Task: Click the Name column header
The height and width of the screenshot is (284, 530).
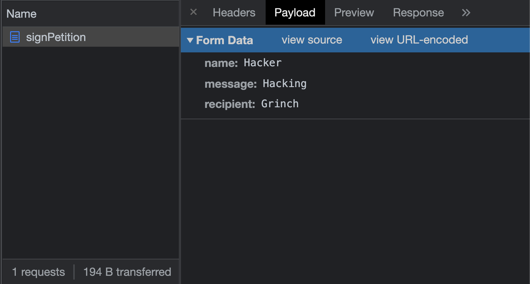Action: click(x=22, y=14)
